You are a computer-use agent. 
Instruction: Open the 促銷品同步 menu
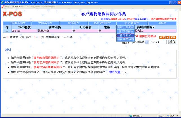click(45, 23)
